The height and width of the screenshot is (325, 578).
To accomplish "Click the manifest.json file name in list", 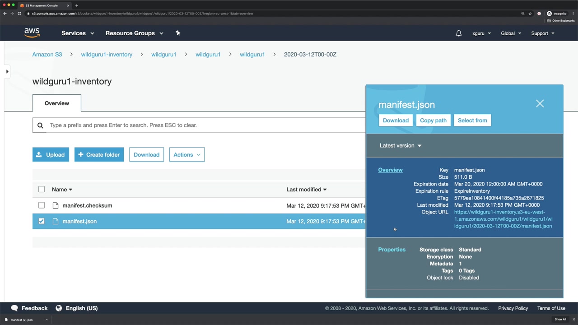I will 79,221.
